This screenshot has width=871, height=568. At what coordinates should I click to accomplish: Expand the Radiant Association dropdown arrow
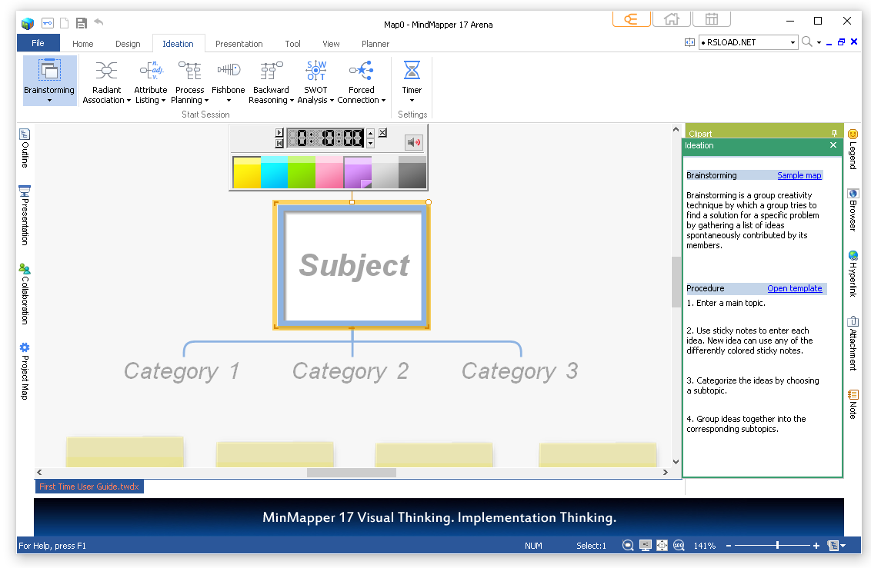(128, 101)
